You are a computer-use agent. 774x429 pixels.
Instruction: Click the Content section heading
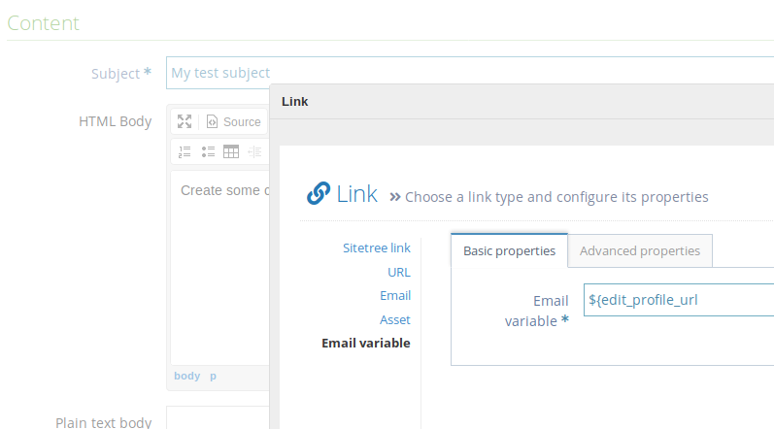click(x=43, y=23)
